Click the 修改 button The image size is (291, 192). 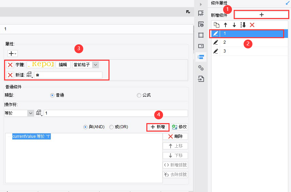[x=179, y=127]
